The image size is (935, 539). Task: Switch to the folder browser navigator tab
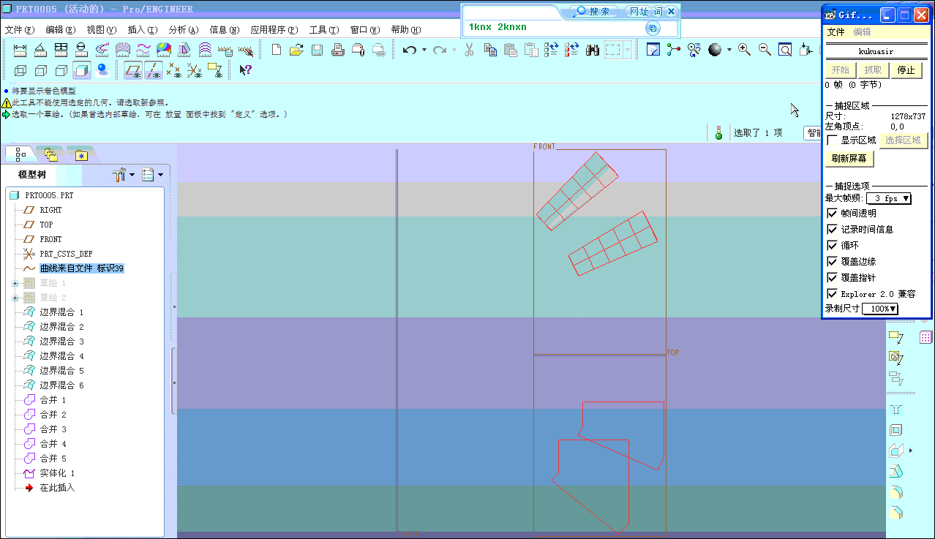point(50,154)
